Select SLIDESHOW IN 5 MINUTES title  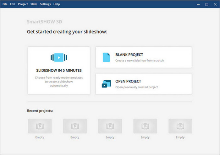59,70
